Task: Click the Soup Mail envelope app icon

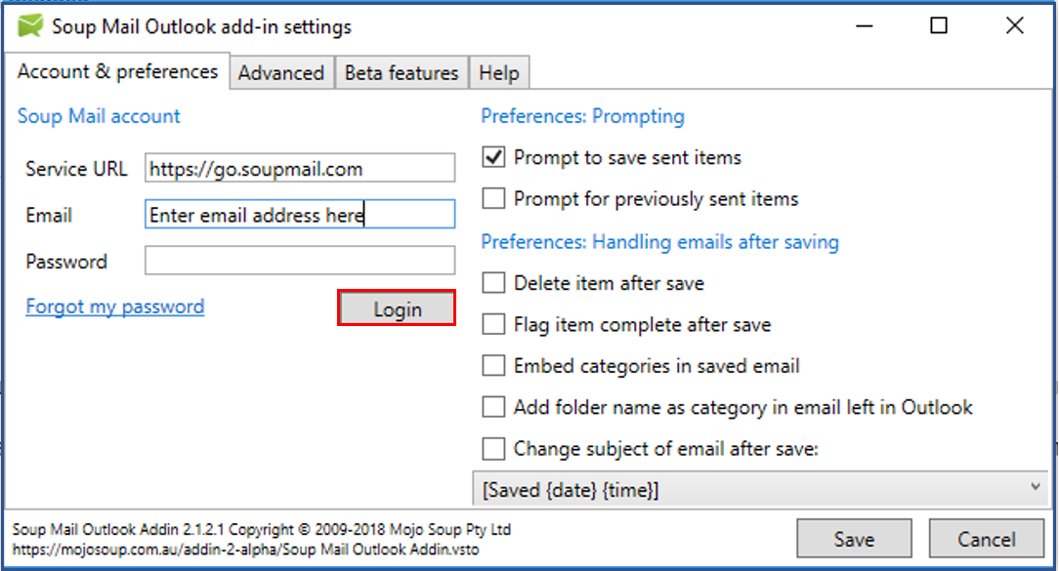Action: tap(30, 26)
